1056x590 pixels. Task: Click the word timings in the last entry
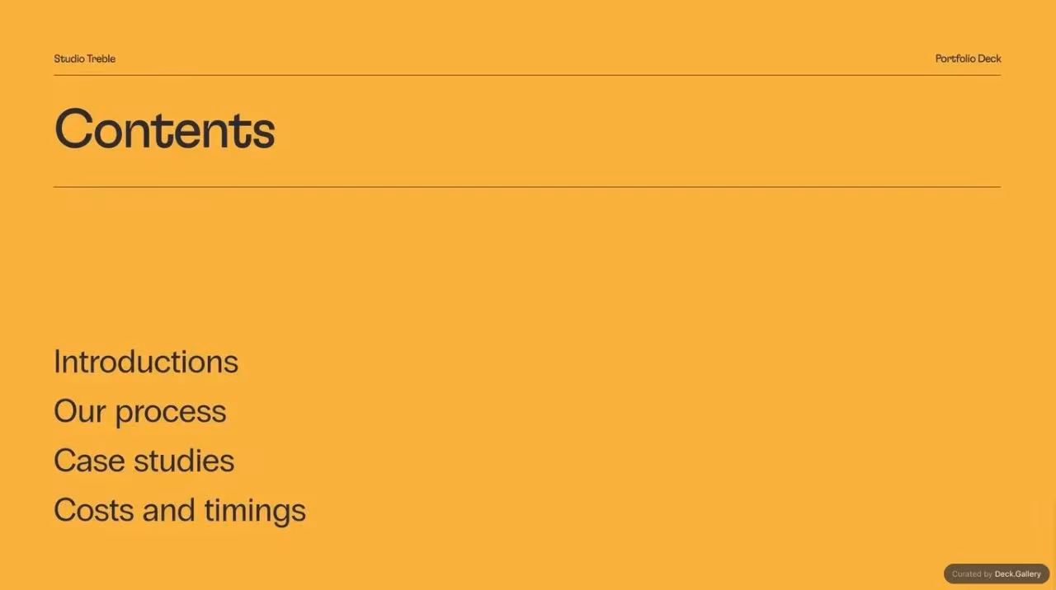(x=255, y=511)
